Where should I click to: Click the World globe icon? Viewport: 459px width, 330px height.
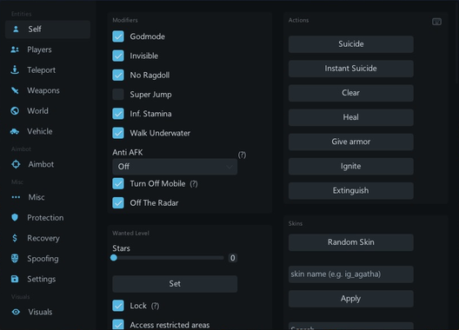coord(15,111)
